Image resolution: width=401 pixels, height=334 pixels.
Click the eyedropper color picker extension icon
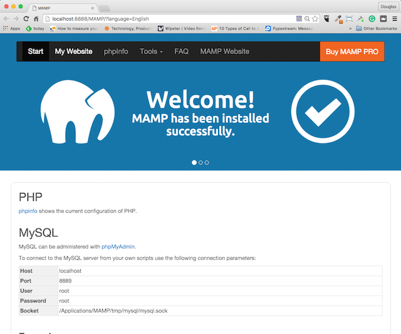338,19
